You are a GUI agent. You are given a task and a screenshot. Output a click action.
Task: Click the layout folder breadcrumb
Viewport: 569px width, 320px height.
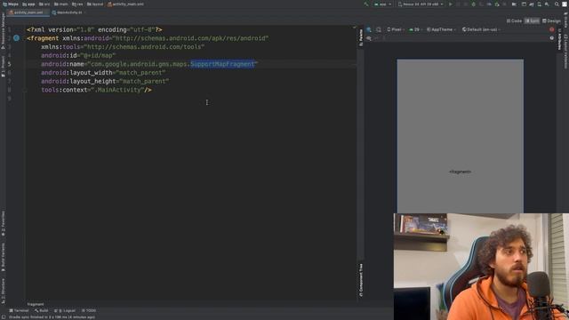pos(95,4)
